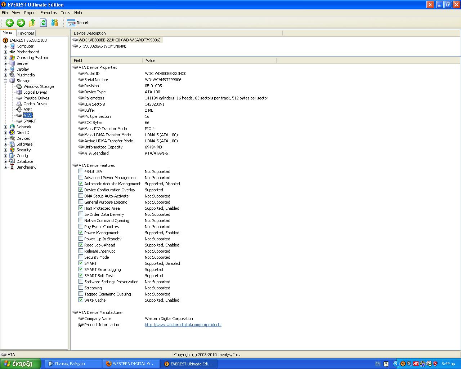
Task: Toggle the Advanced Power Management checkbox
Action: click(x=81, y=178)
